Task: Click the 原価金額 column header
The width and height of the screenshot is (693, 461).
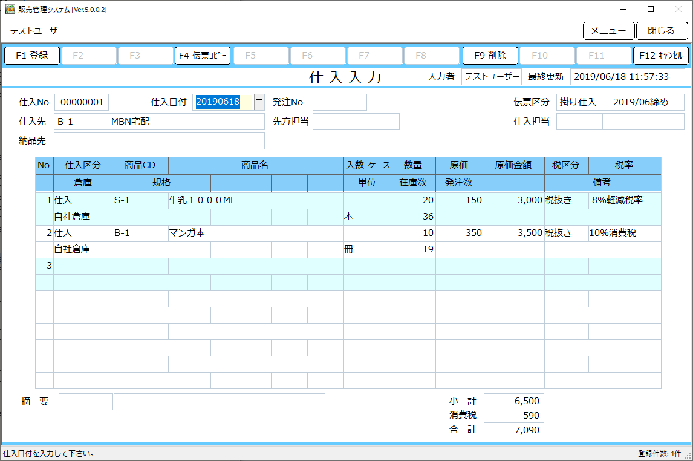Action: [x=514, y=165]
